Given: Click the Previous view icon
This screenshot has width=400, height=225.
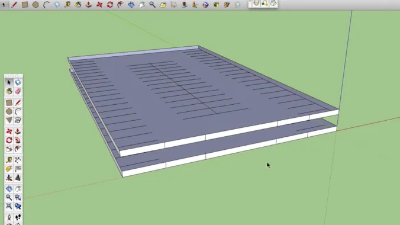Looking at the screenshot, I should click(18, 206).
